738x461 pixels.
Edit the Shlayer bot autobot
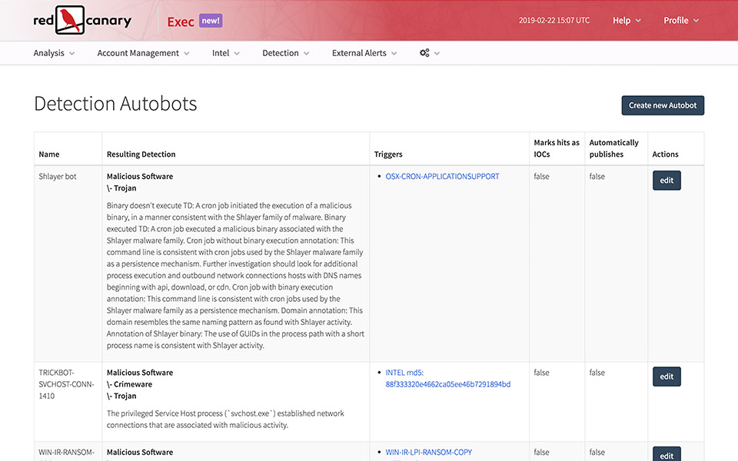(667, 181)
